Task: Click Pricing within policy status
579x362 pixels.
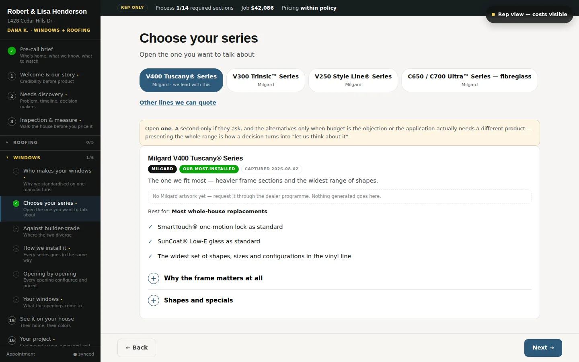Action: point(309,8)
